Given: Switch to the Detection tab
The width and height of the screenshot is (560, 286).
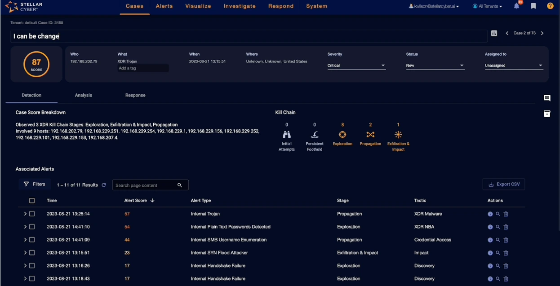Looking at the screenshot, I should pyautogui.click(x=31, y=95).
